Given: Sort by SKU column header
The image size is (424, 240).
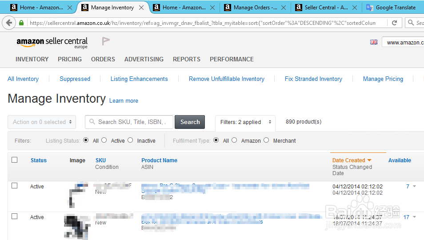Looking at the screenshot, I should (x=100, y=160).
